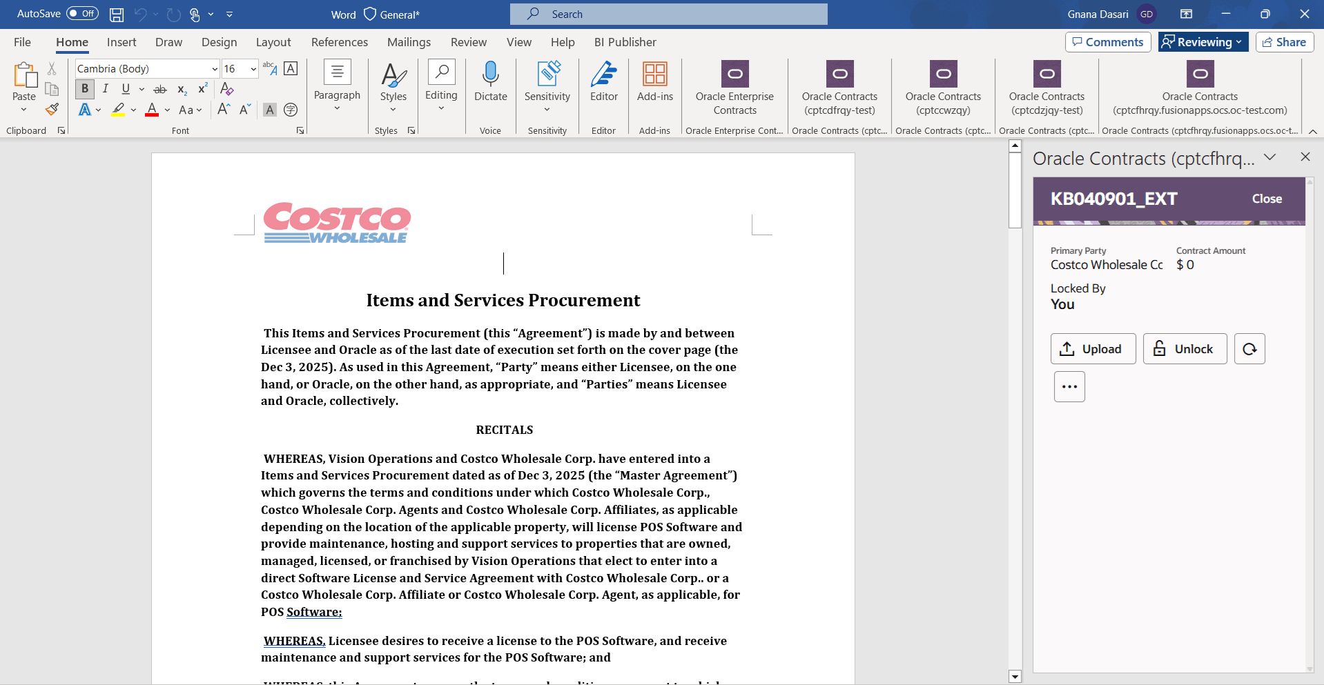The width and height of the screenshot is (1324, 685).
Task: Click the Copy icon
Action: tap(52, 89)
